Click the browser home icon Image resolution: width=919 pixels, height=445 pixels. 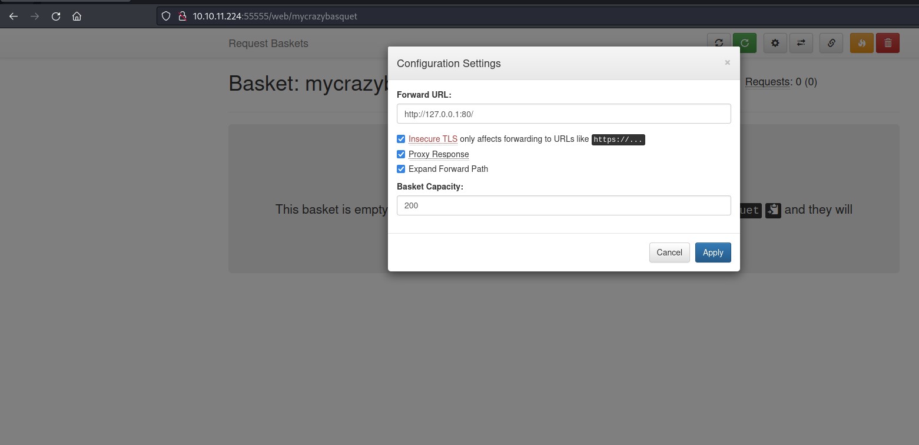(x=77, y=16)
